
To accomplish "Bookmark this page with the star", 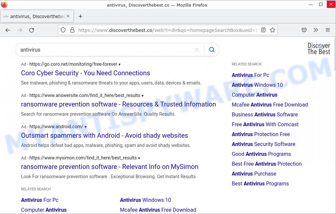I will [x=273, y=30].
